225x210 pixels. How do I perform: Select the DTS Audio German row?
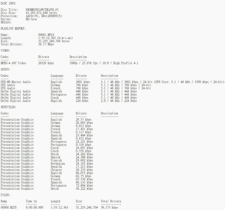(76, 85)
